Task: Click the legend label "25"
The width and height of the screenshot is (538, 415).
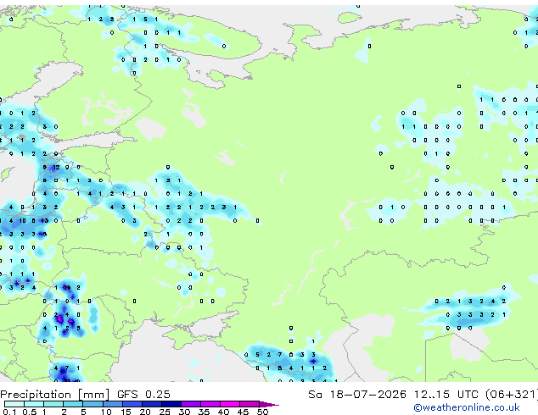Action: coord(165,412)
